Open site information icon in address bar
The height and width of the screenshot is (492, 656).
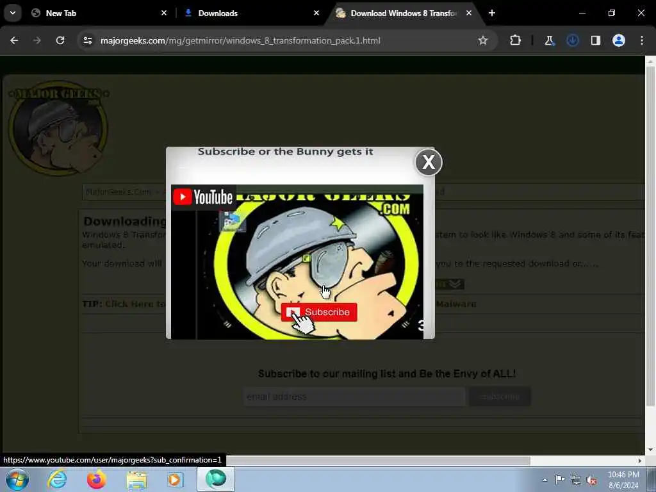[x=87, y=40]
